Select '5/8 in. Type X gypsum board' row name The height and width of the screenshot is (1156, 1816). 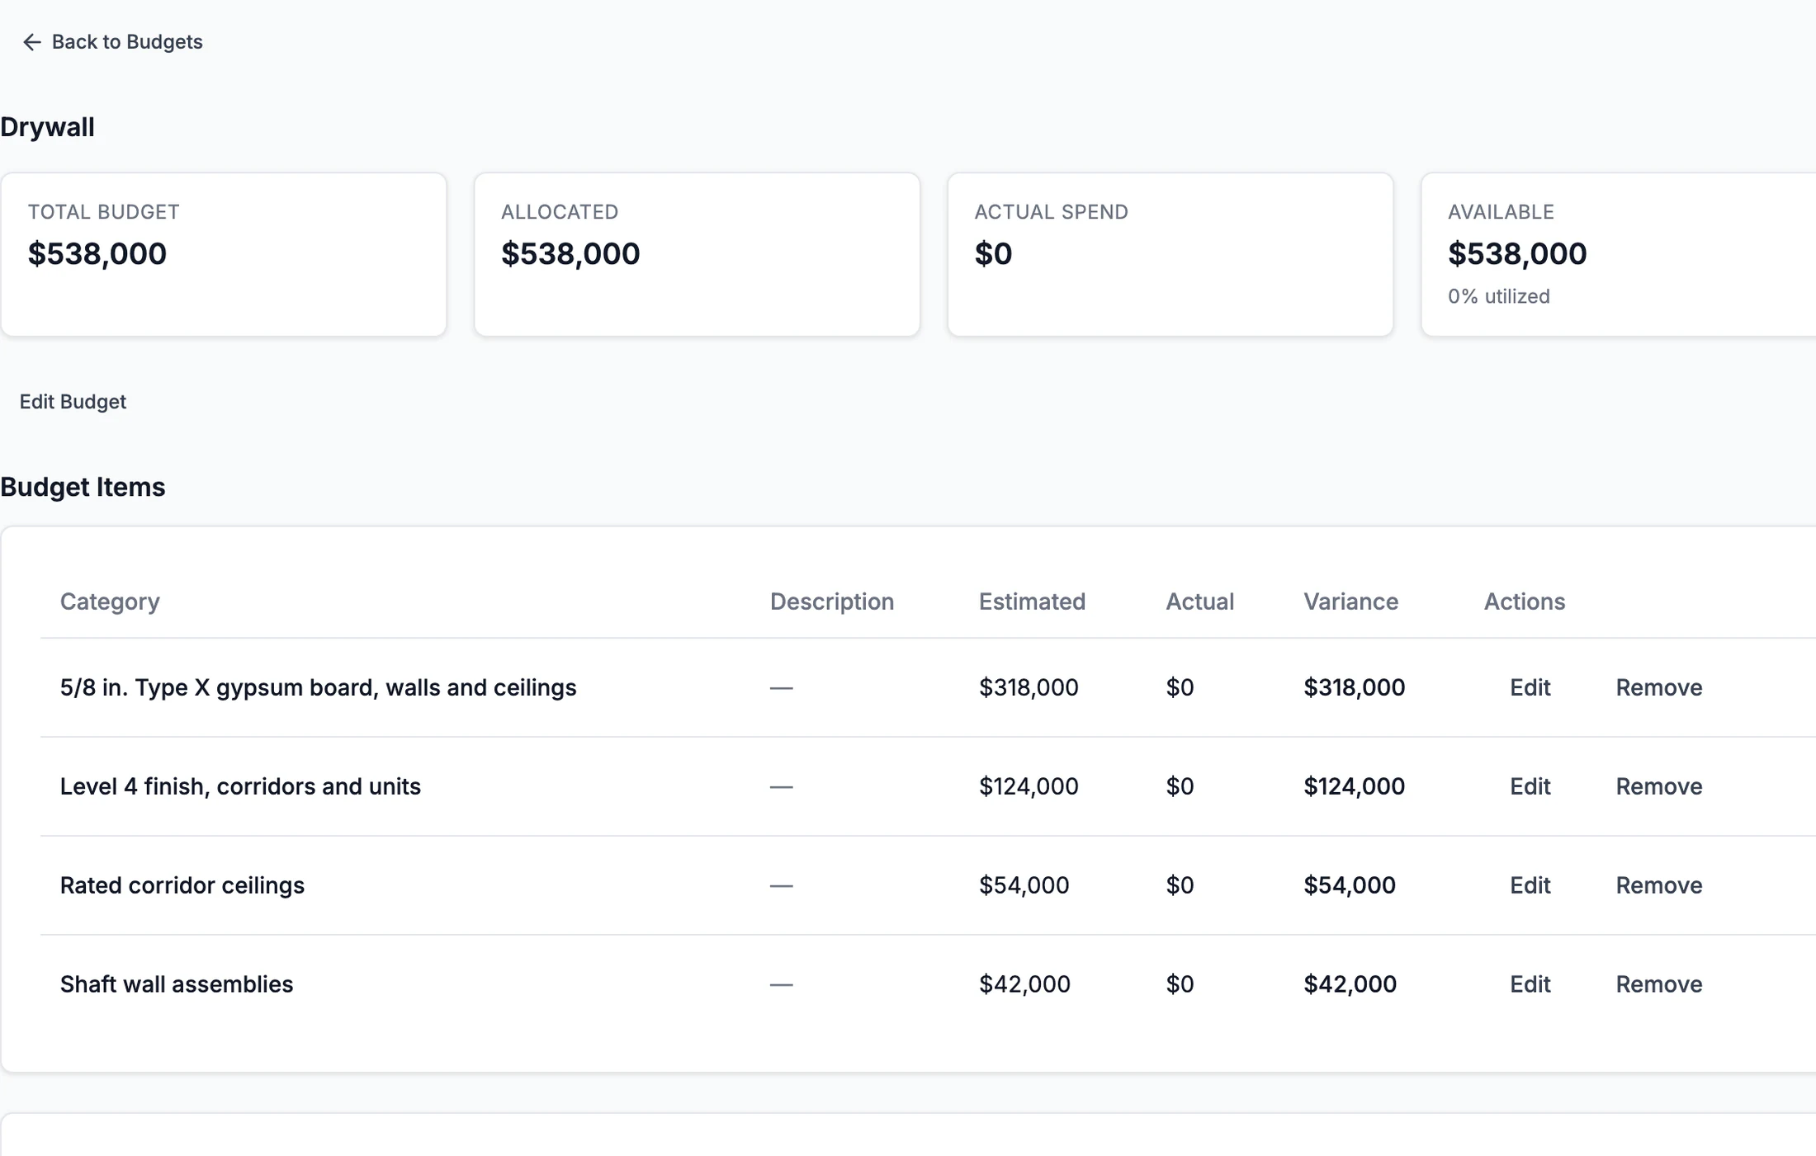tap(318, 687)
